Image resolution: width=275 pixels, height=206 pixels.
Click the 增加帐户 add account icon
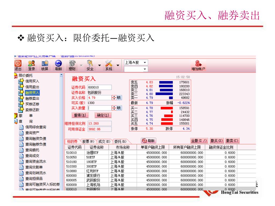point(198,65)
